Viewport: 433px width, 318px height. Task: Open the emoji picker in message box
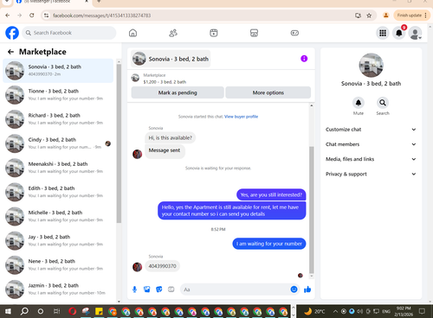294,289
